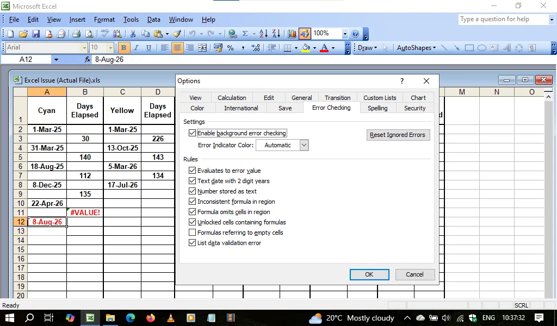Open the AutoShapes dropdown
This screenshot has height=326, width=557.
[416, 47]
